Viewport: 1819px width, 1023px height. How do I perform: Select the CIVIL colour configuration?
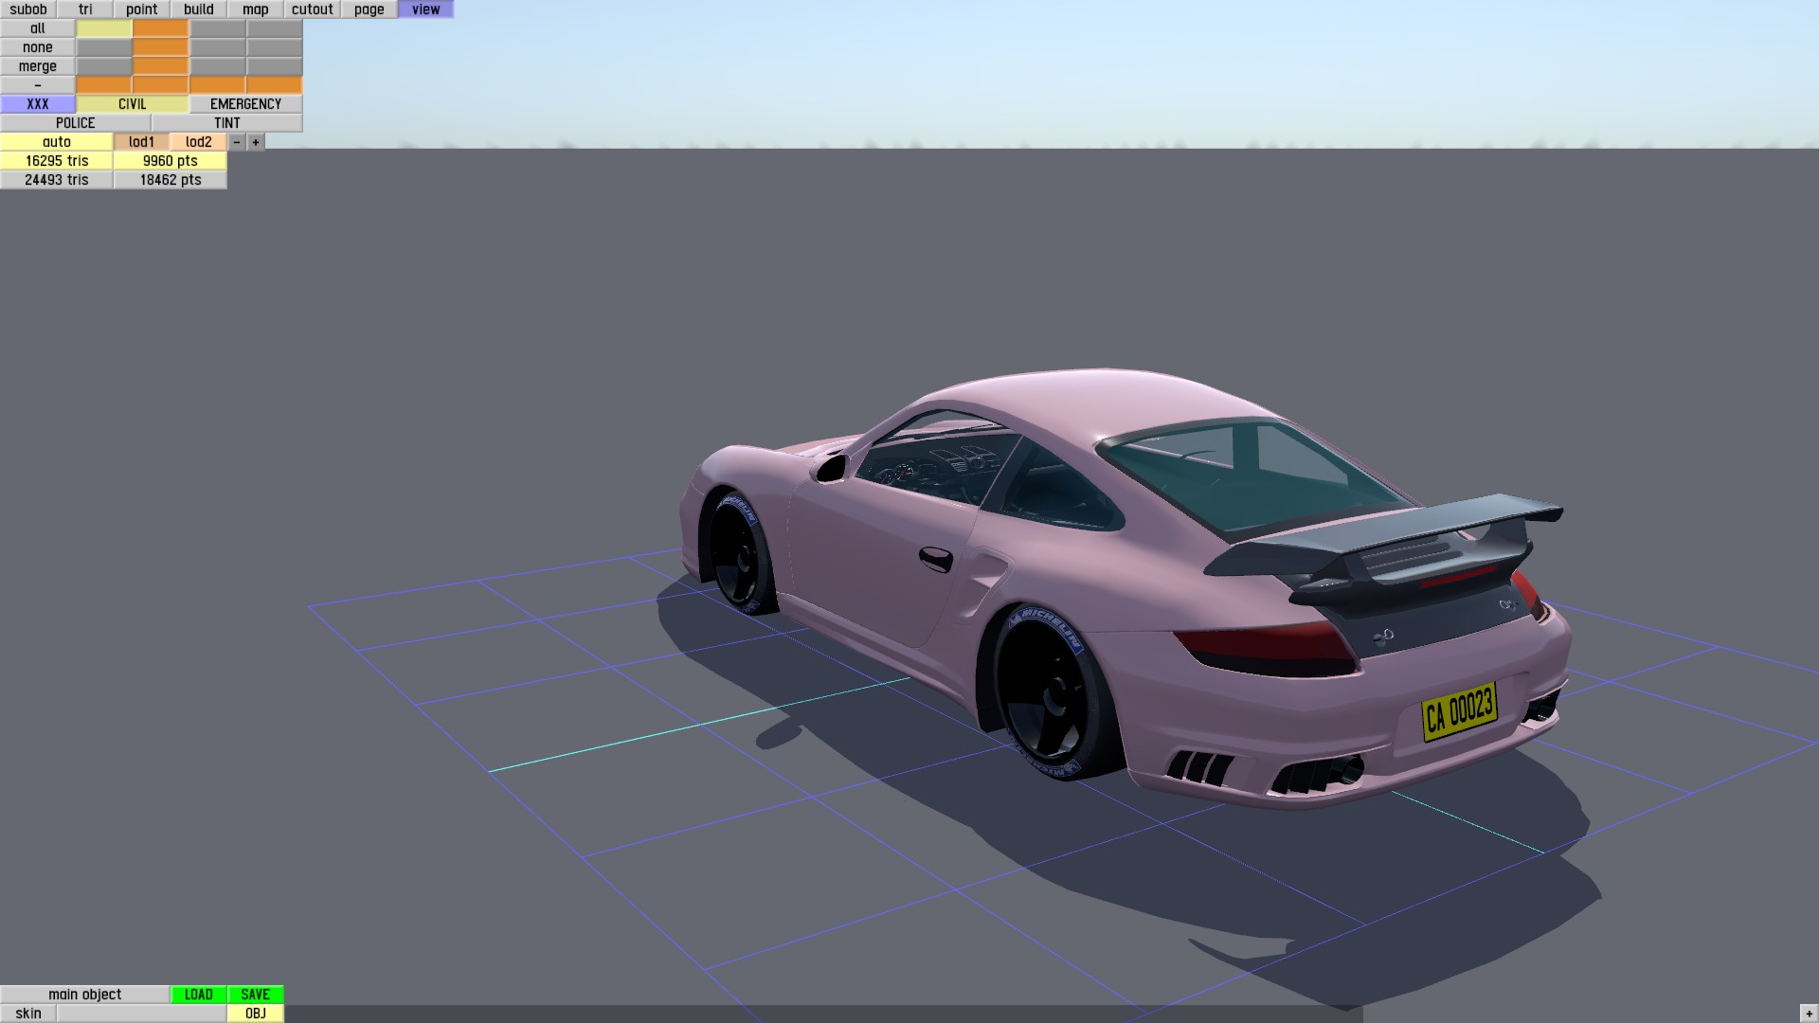pos(132,104)
